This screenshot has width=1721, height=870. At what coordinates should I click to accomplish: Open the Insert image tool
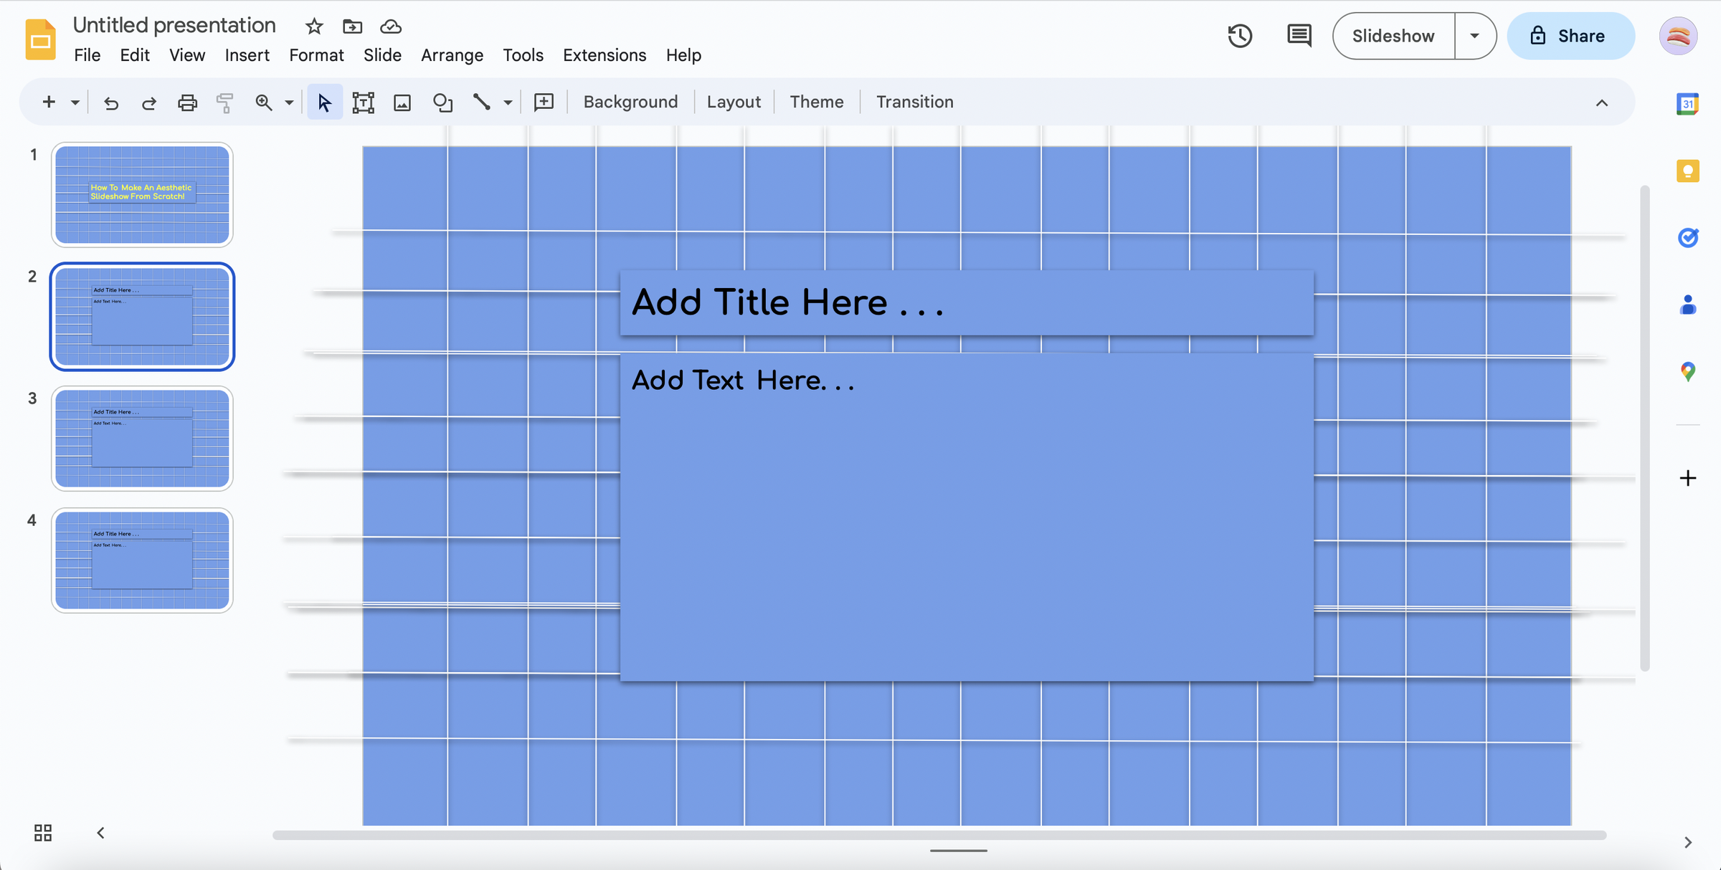tap(402, 102)
